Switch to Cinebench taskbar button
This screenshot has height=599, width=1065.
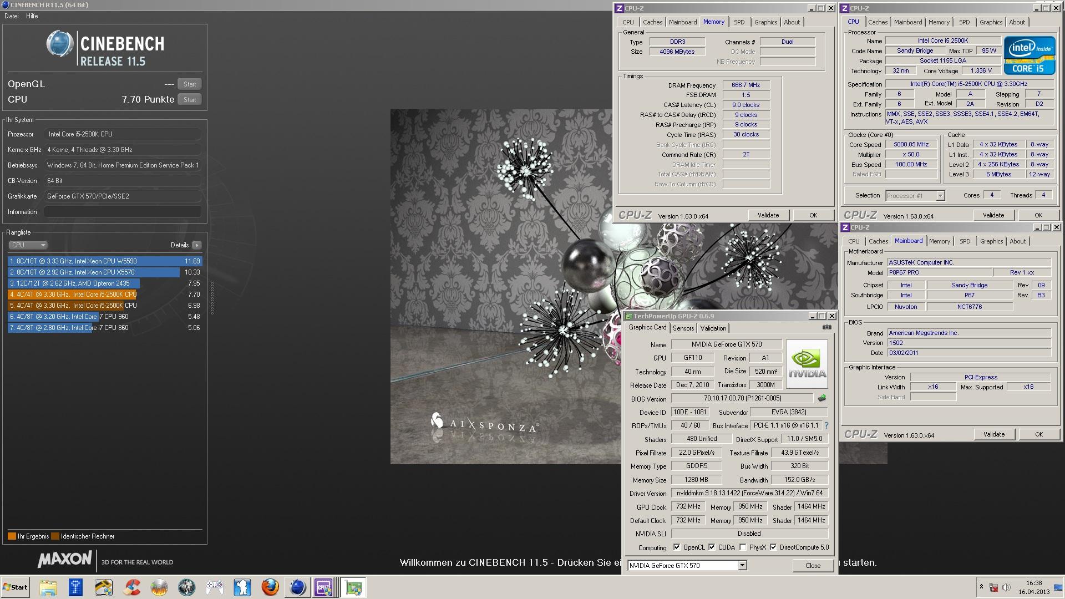[298, 587]
